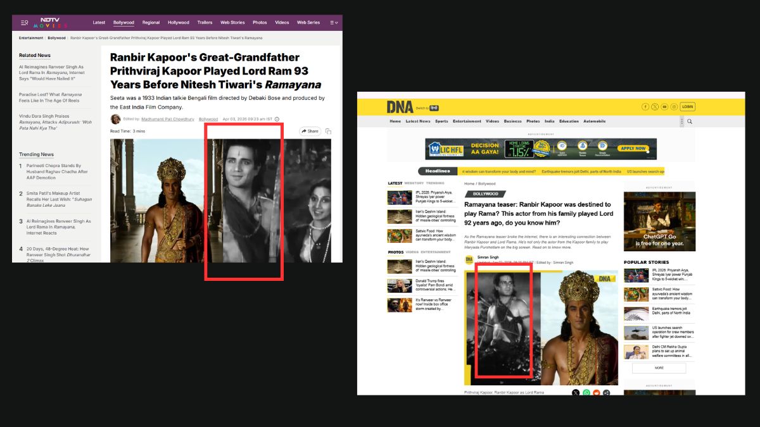Expand popular stories with MORE button
760x427 pixels.
click(x=659, y=368)
